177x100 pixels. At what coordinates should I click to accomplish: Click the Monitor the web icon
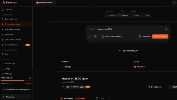tap(3, 45)
